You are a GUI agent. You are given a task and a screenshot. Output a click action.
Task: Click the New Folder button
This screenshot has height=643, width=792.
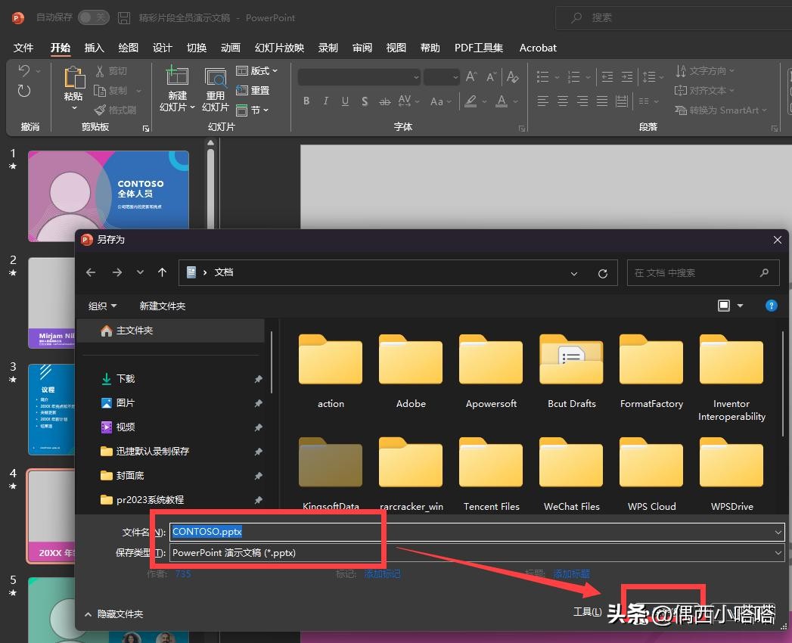coord(162,306)
